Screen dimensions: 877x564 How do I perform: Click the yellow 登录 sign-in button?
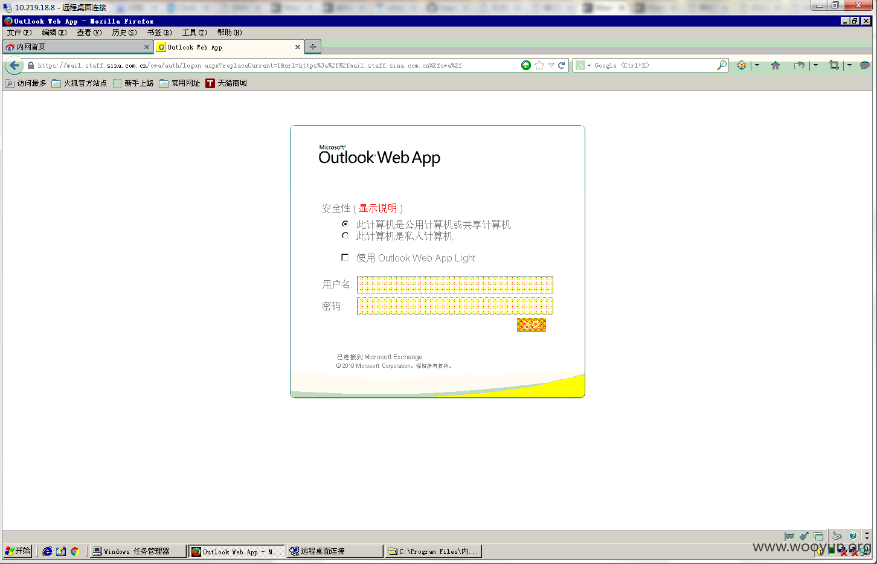(532, 325)
